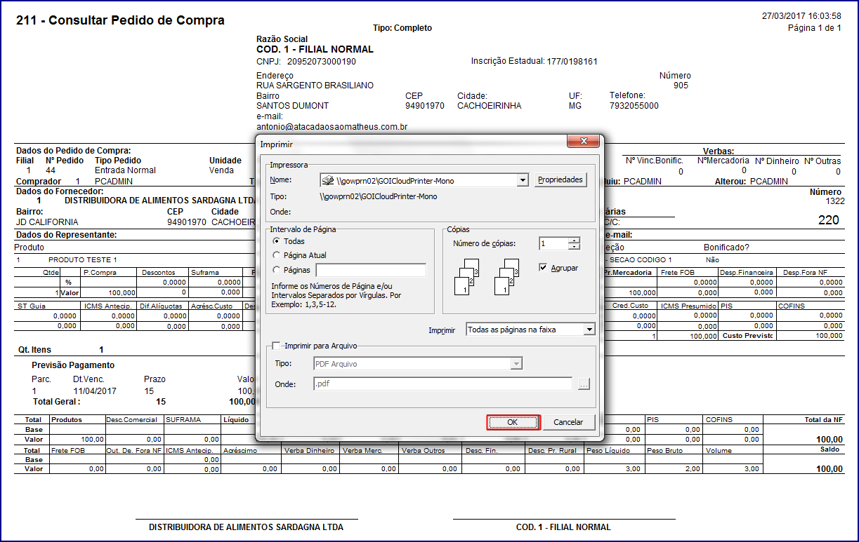Viewport: 859px width, 542px height.
Task: Click bottom signature COD. 1 - FILIAL NORMAL
Action: [x=563, y=527]
